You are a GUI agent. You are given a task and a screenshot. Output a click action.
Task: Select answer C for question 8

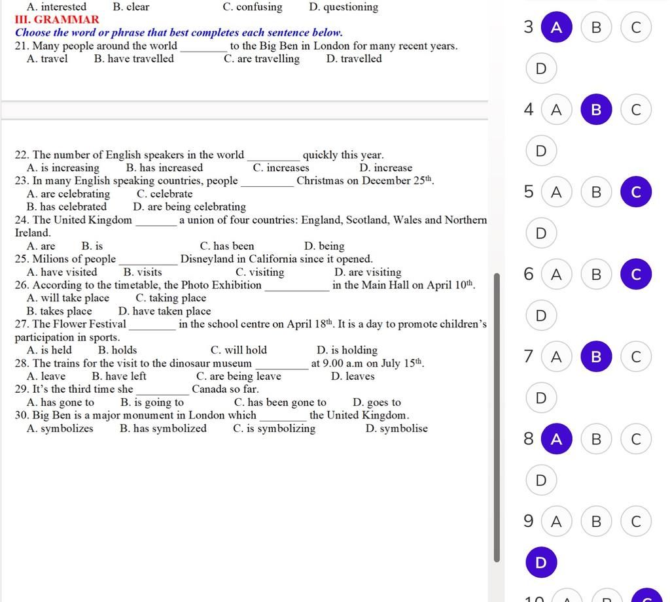point(636,439)
